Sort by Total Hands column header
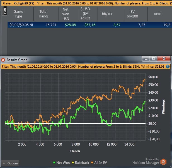This screenshot has height=168, width=172. click(43, 14)
